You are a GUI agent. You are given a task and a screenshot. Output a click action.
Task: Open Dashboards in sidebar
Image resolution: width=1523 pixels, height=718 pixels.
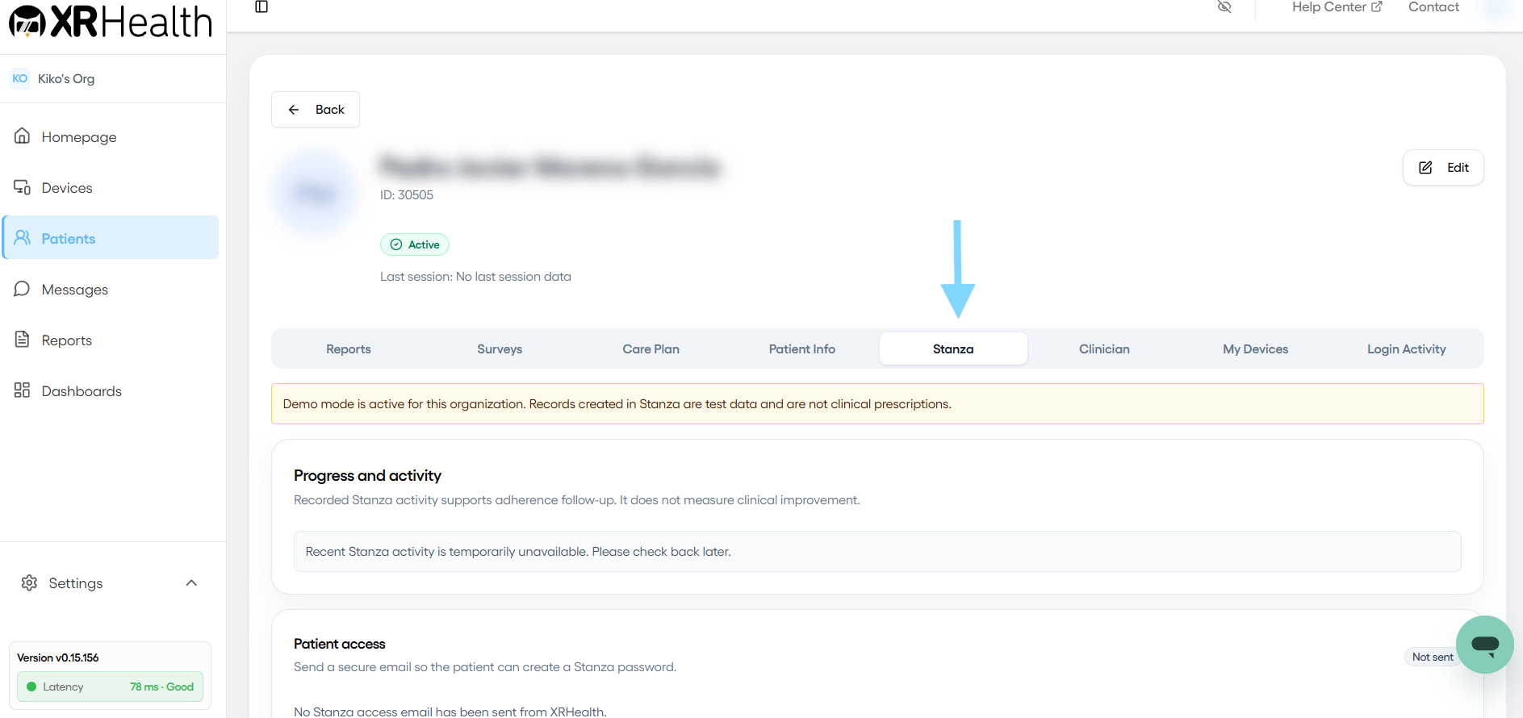tap(111, 391)
